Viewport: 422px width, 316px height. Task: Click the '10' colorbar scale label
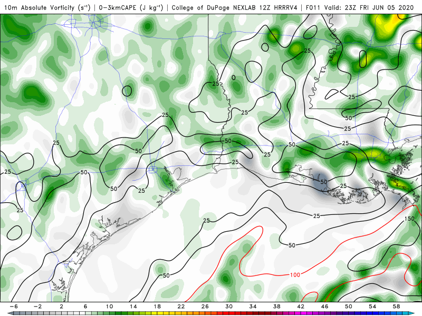109,307
